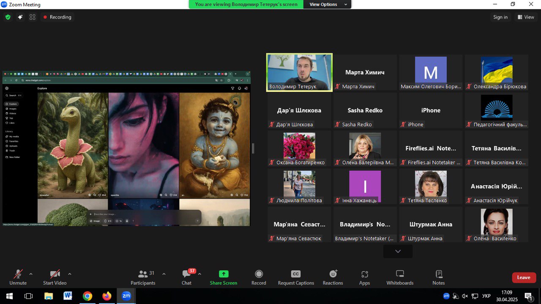Select Оксана Богатиренко's roses tile
Image resolution: width=541 pixels, height=304 pixels.
tap(299, 149)
